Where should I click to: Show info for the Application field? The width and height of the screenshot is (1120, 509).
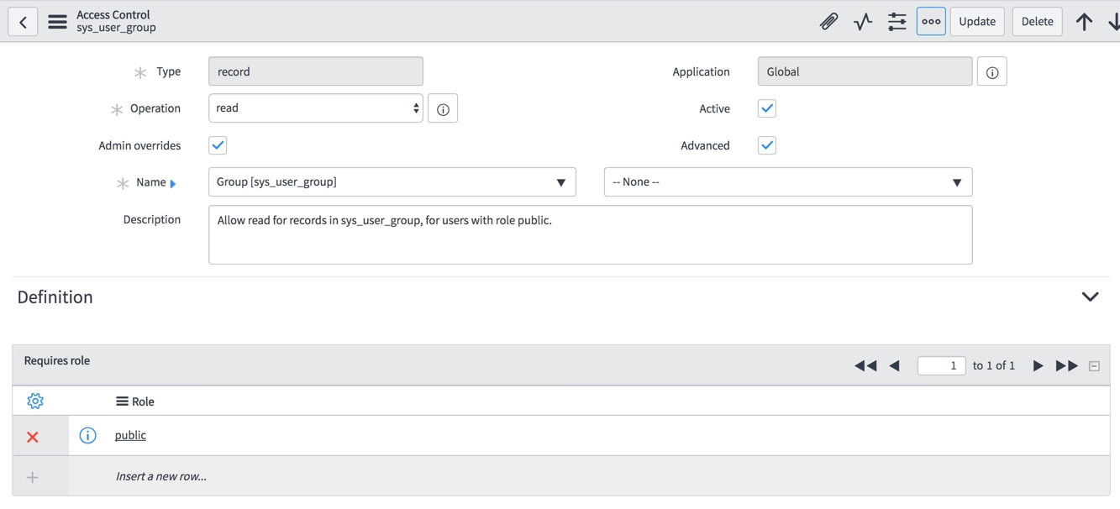point(992,72)
